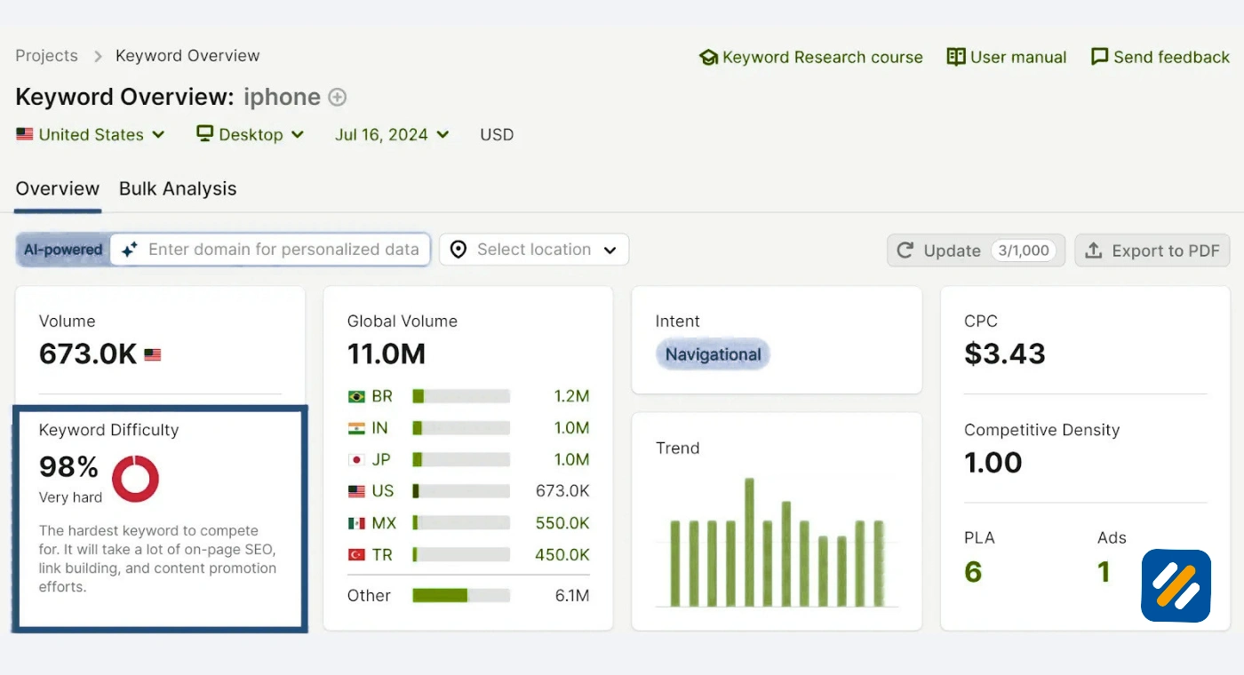Click the Global Volume figure 11.0M
The height and width of the screenshot is (675, 1244).
387,353
